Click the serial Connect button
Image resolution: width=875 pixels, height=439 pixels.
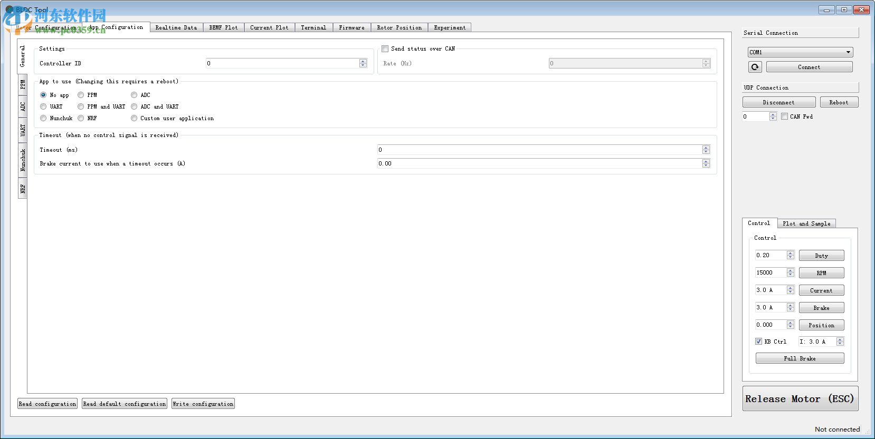tap(809, 67)
